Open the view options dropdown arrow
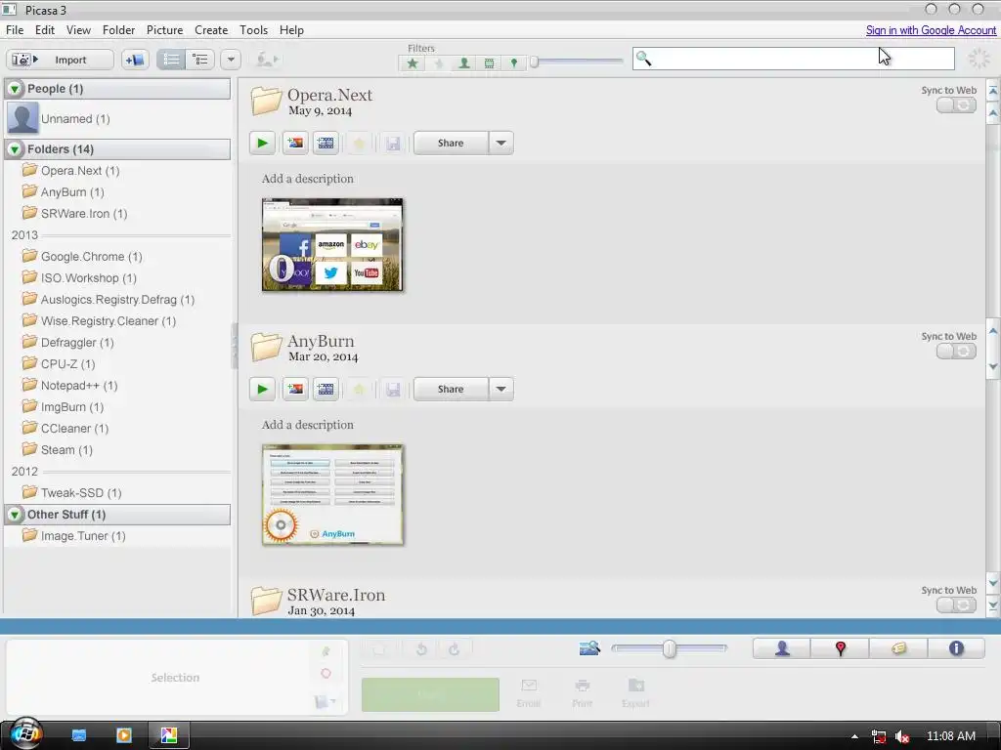The image size is (1001, 750). [231, 60]
